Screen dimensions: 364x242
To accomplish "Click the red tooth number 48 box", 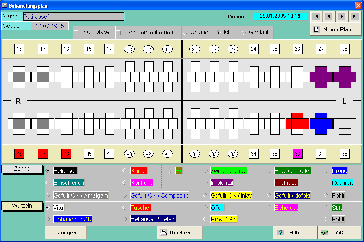I will pos(19,154).
